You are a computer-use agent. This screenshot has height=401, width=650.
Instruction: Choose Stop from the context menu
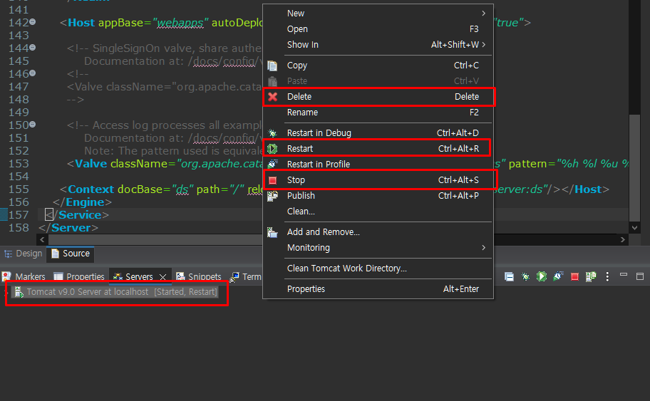pos(378,179)
